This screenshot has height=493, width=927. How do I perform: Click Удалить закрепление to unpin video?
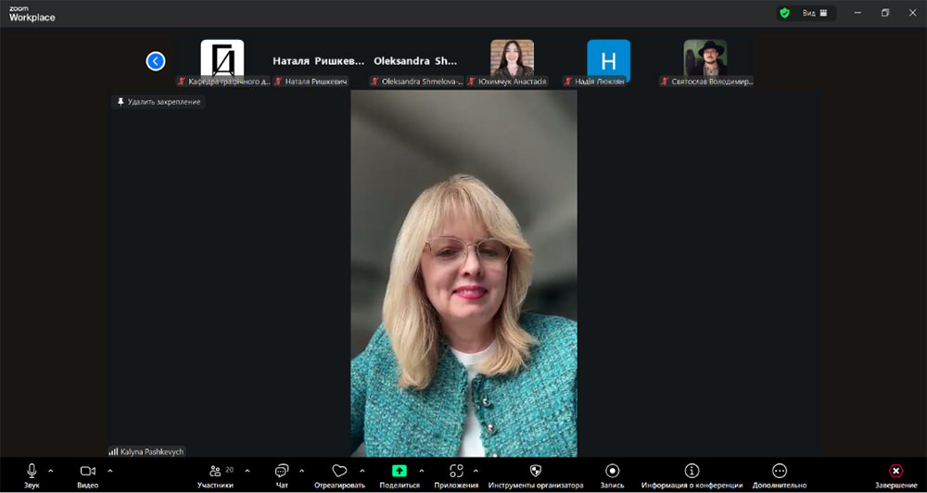[159, 102]
